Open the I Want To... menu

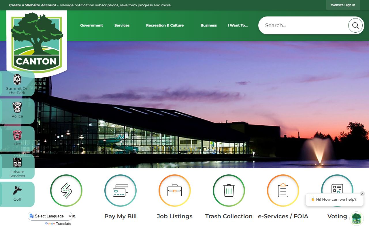point(238,25)
